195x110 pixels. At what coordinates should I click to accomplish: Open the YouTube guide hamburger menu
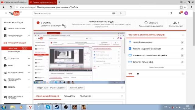[6, 13]
